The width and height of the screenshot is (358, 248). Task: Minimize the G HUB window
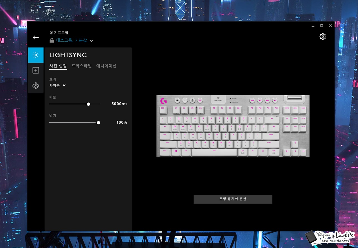pos(313,26)
